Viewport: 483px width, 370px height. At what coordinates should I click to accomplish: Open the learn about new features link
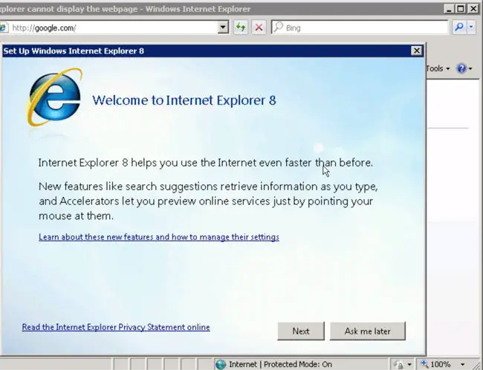click(159, 237)
